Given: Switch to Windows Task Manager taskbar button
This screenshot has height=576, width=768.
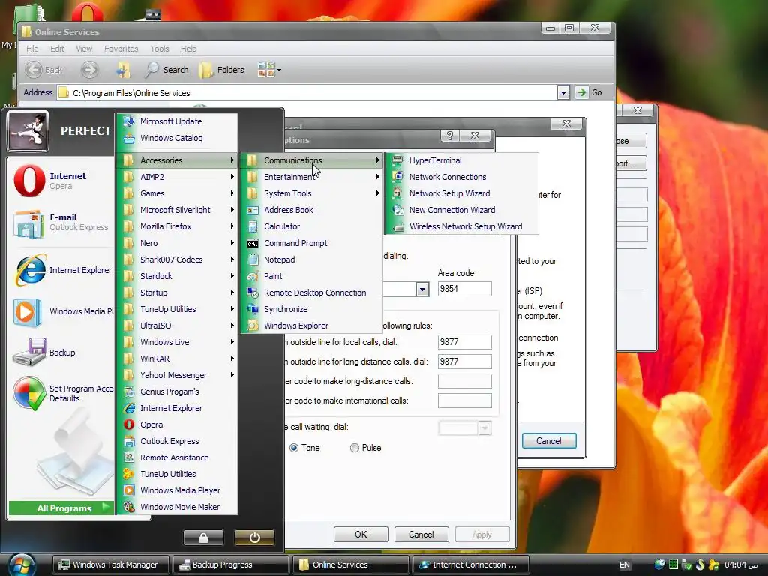Looking at the screenshot, I should pos(111,565).
